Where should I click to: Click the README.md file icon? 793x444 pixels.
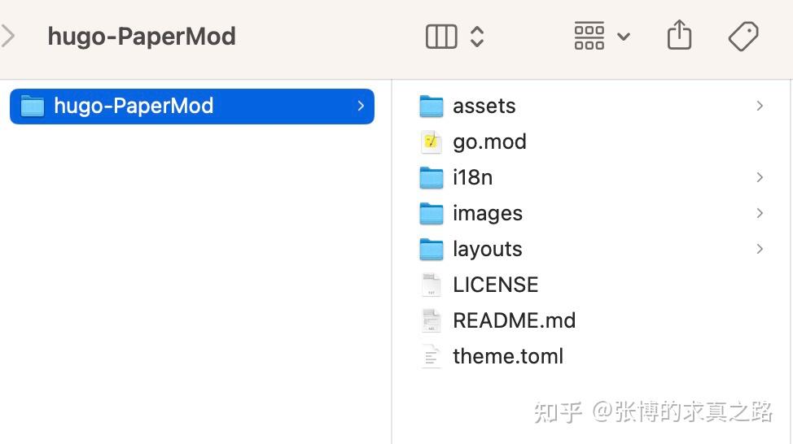pos(432,320)
